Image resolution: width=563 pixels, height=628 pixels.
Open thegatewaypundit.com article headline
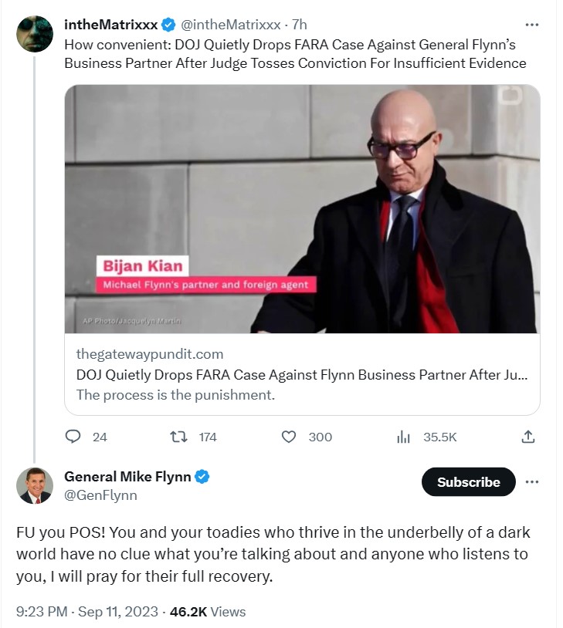302,375
